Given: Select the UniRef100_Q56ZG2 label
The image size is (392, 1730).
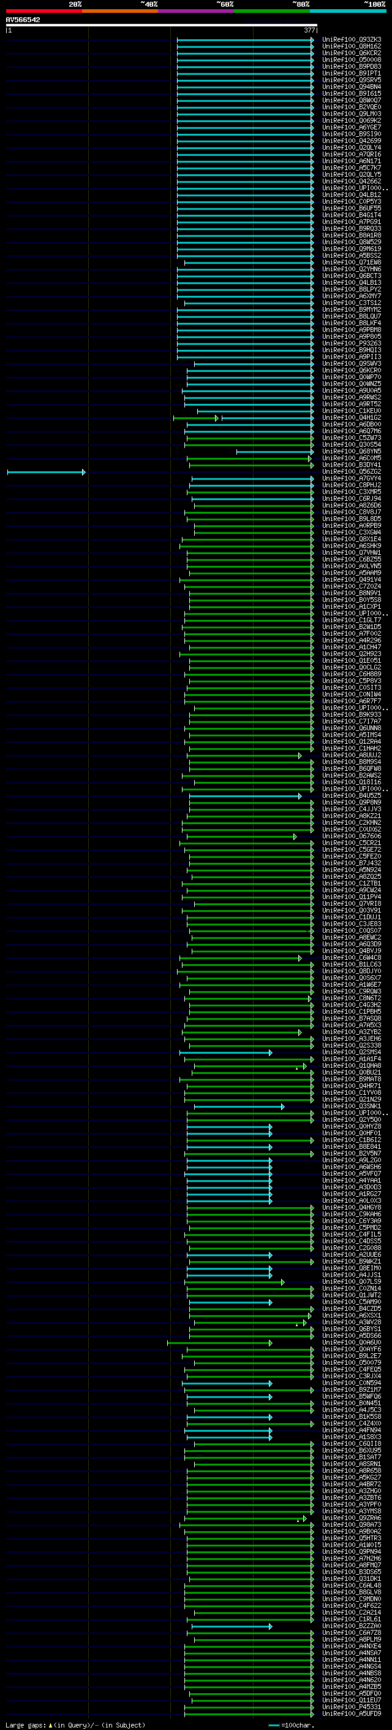Looking at the screenshot, I should [x=352, y=471].
